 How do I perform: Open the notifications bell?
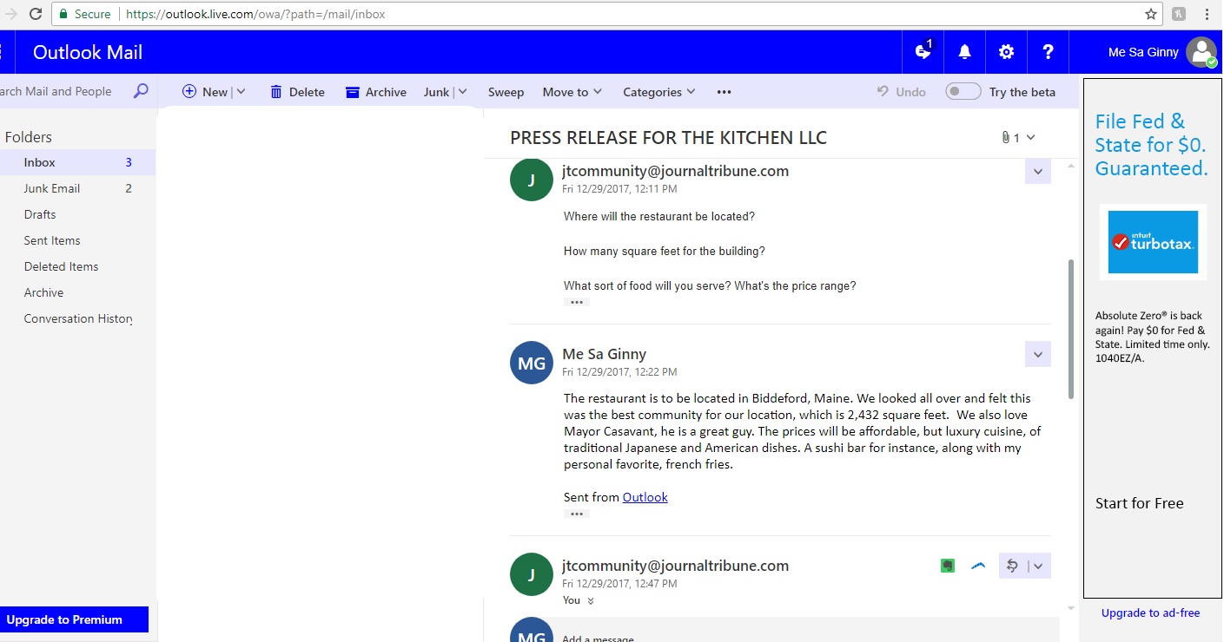point(964,52)
